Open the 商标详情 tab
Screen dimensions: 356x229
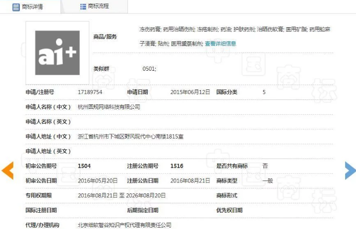(30, 7)
